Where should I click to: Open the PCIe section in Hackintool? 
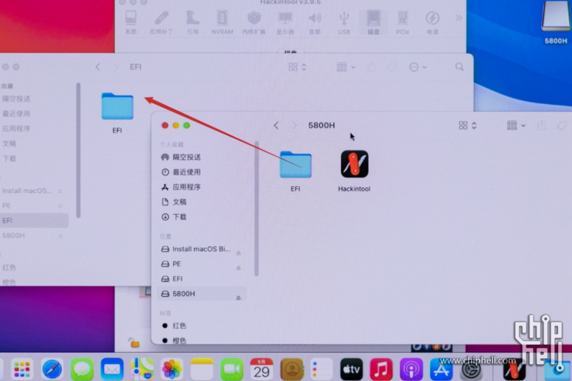click(x=403, y=23)
